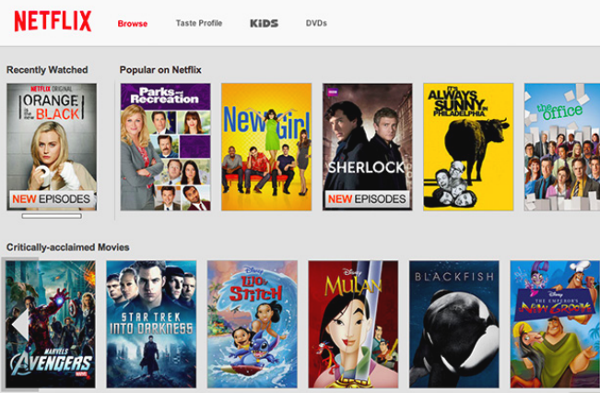Click the left scroll arrow on the Avengers poster
The width and height of the screenshot is (600, 393).
[20, 326]
